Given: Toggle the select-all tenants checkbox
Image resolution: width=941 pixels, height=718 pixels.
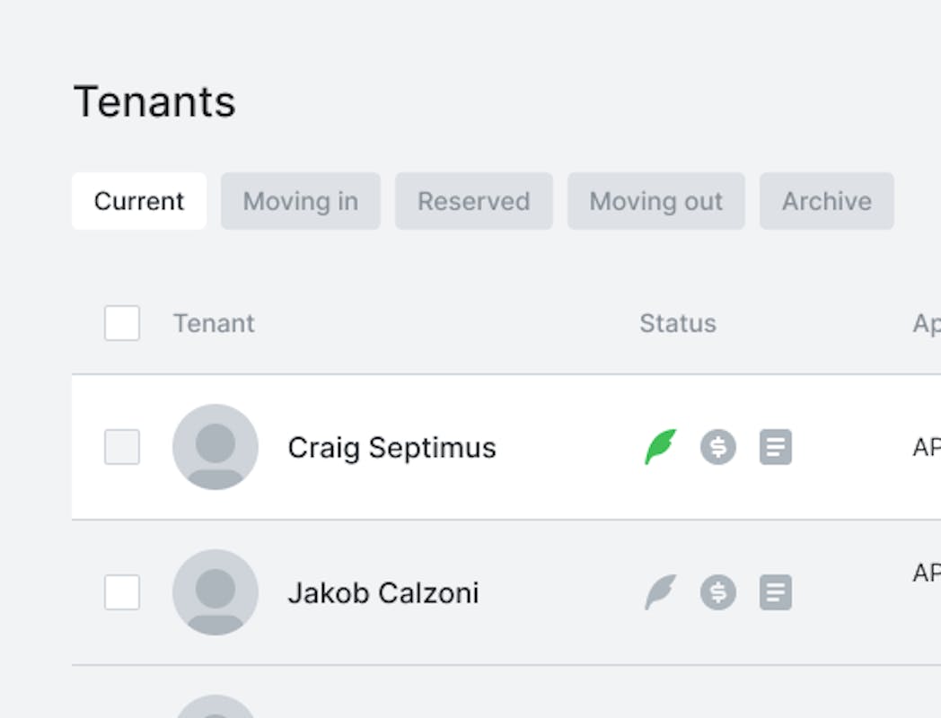Looking at the screenshot, I should (122, 323).
